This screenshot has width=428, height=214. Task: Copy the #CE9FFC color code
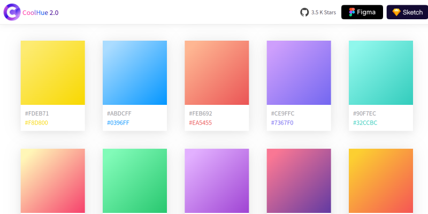pos(283,113)
